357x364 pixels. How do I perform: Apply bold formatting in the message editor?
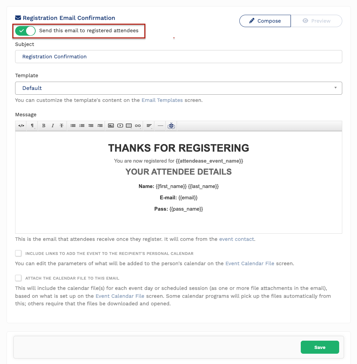click(44, 126)
